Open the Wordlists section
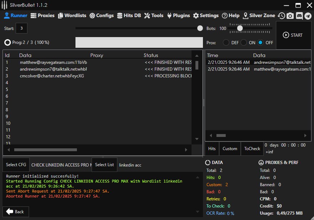This screenshot has width=314, height=220. pos(72,16)
